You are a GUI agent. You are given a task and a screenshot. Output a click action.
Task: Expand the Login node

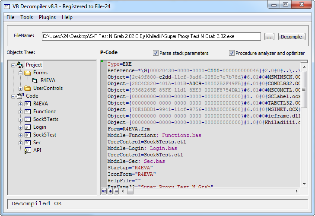(20, 127)
